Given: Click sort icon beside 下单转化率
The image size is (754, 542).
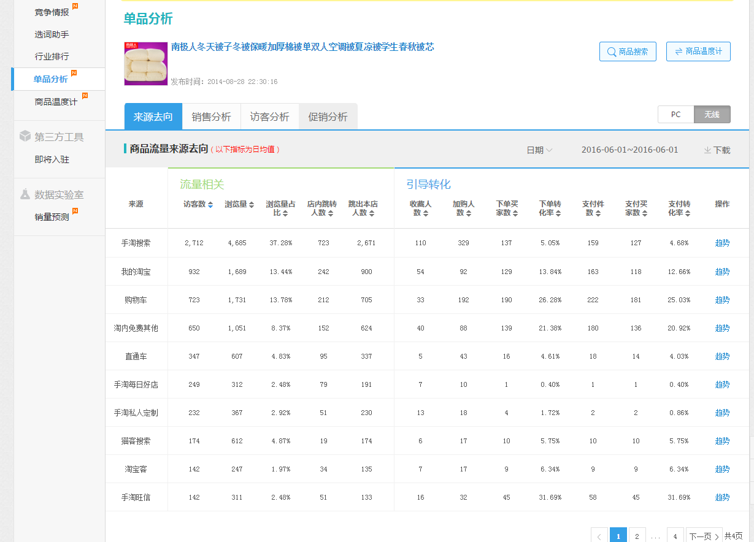Looking at the screenshot, I should 555,213.
